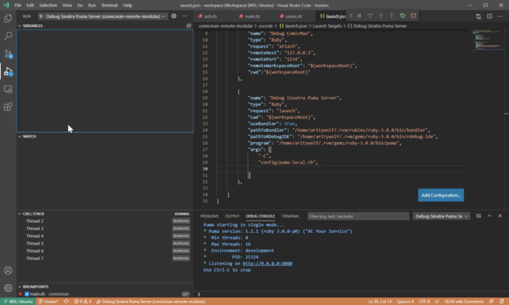Click the WSL: Ubuntu remote indicator
509x305 pixels.
point(18,301)
